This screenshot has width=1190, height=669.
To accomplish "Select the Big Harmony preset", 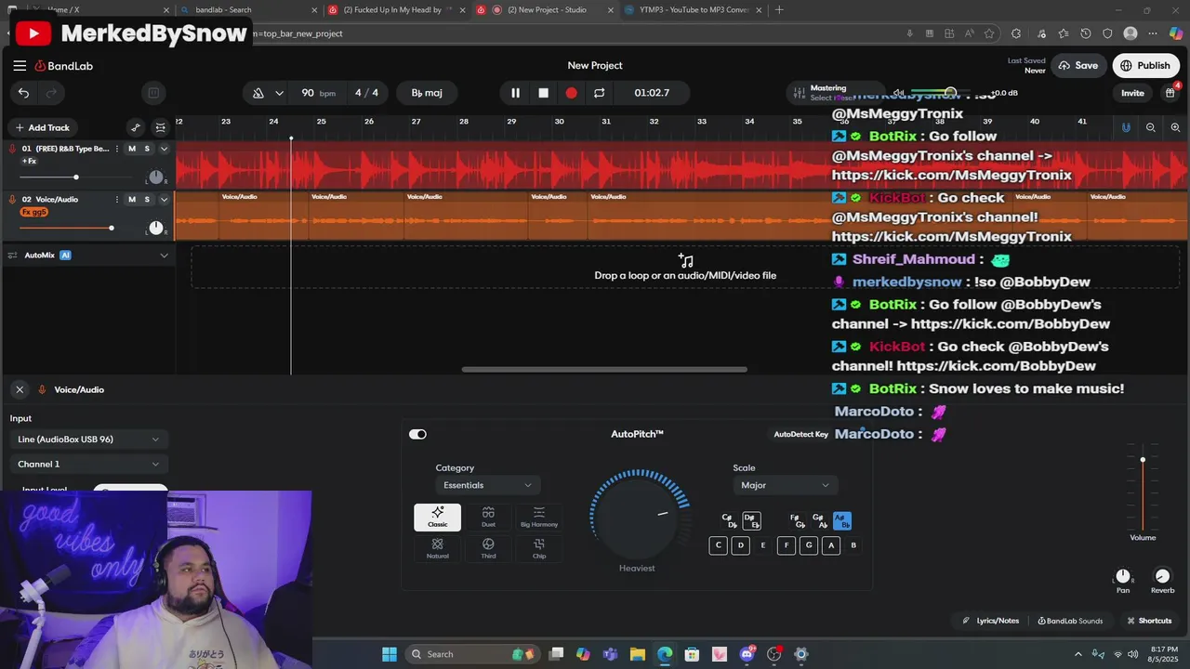I will (x=539, y=518).
